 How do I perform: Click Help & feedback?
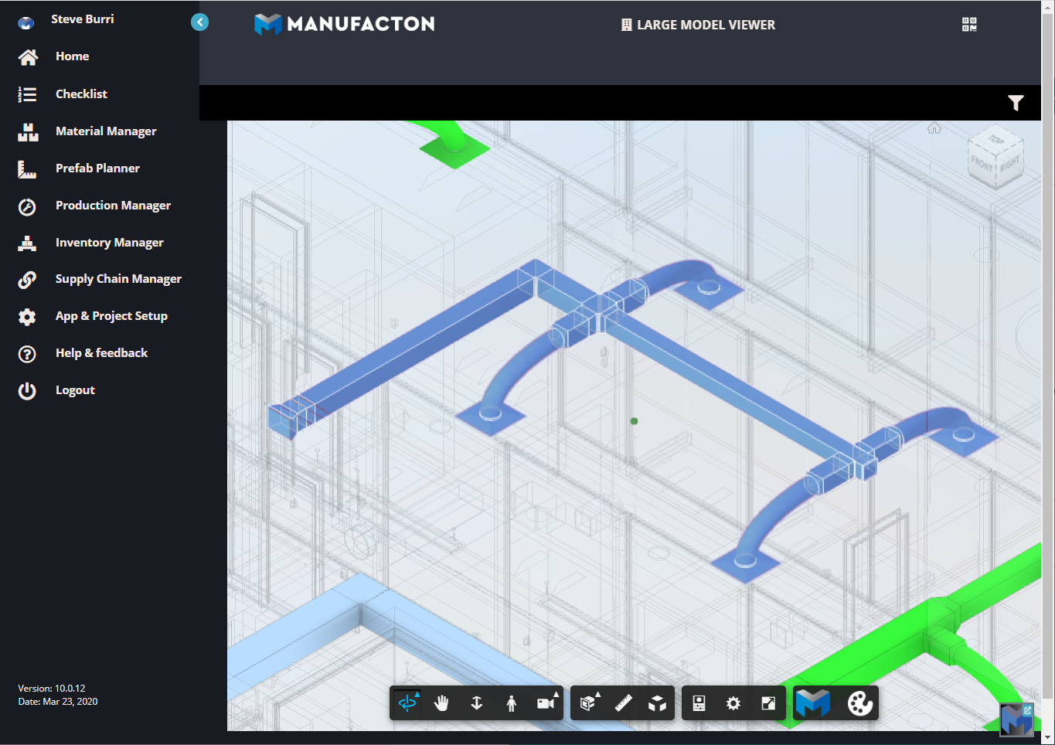click(101, 352)
